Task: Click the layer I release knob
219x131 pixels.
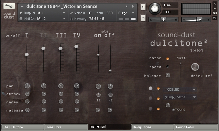Action: 28,110
